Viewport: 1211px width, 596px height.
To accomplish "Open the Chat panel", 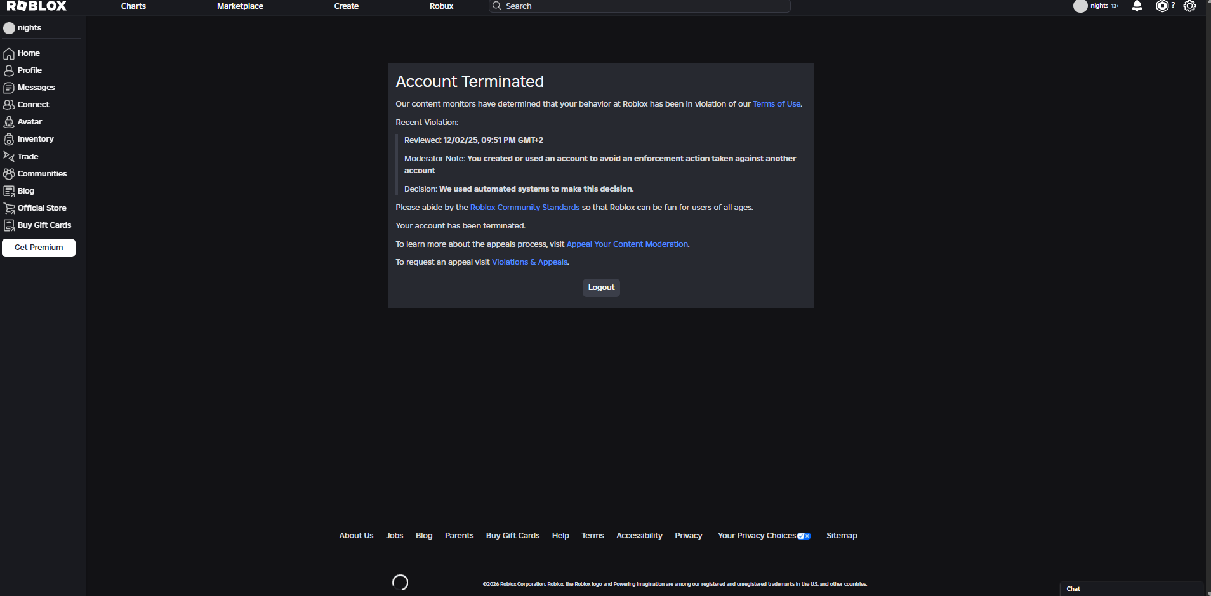I will [x=1132, y=589].
